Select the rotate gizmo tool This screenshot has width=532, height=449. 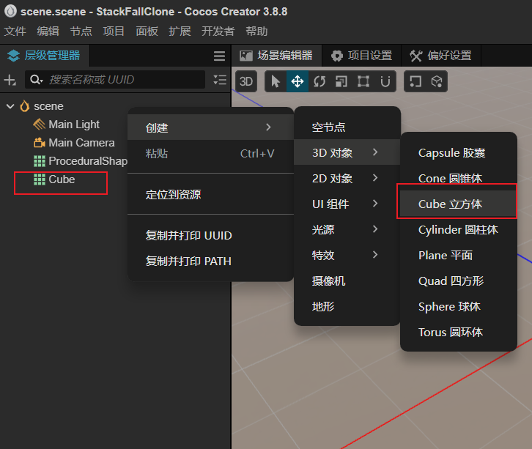pyautogui.click(x=319, y=81)
